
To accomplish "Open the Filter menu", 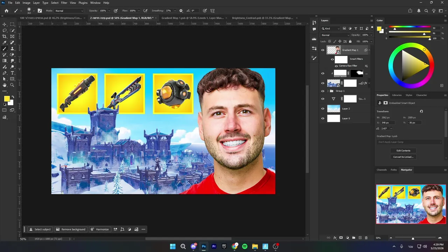I will pos(64,3).
